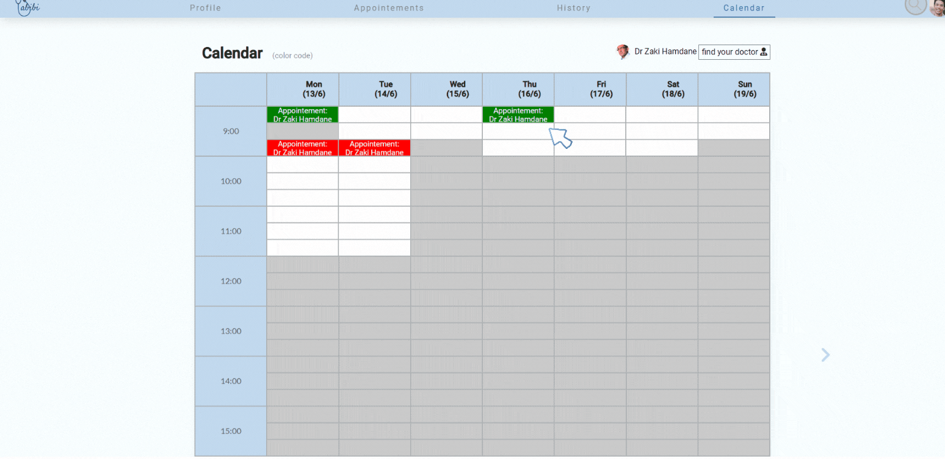Select Monday's red appointment block
This screenshot has width=945, height=459.
(x=302, y=148)
